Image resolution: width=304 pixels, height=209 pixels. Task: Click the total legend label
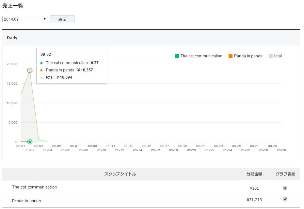(278, 56)
